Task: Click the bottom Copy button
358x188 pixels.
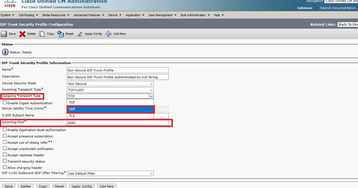Action: click(43, 186)
